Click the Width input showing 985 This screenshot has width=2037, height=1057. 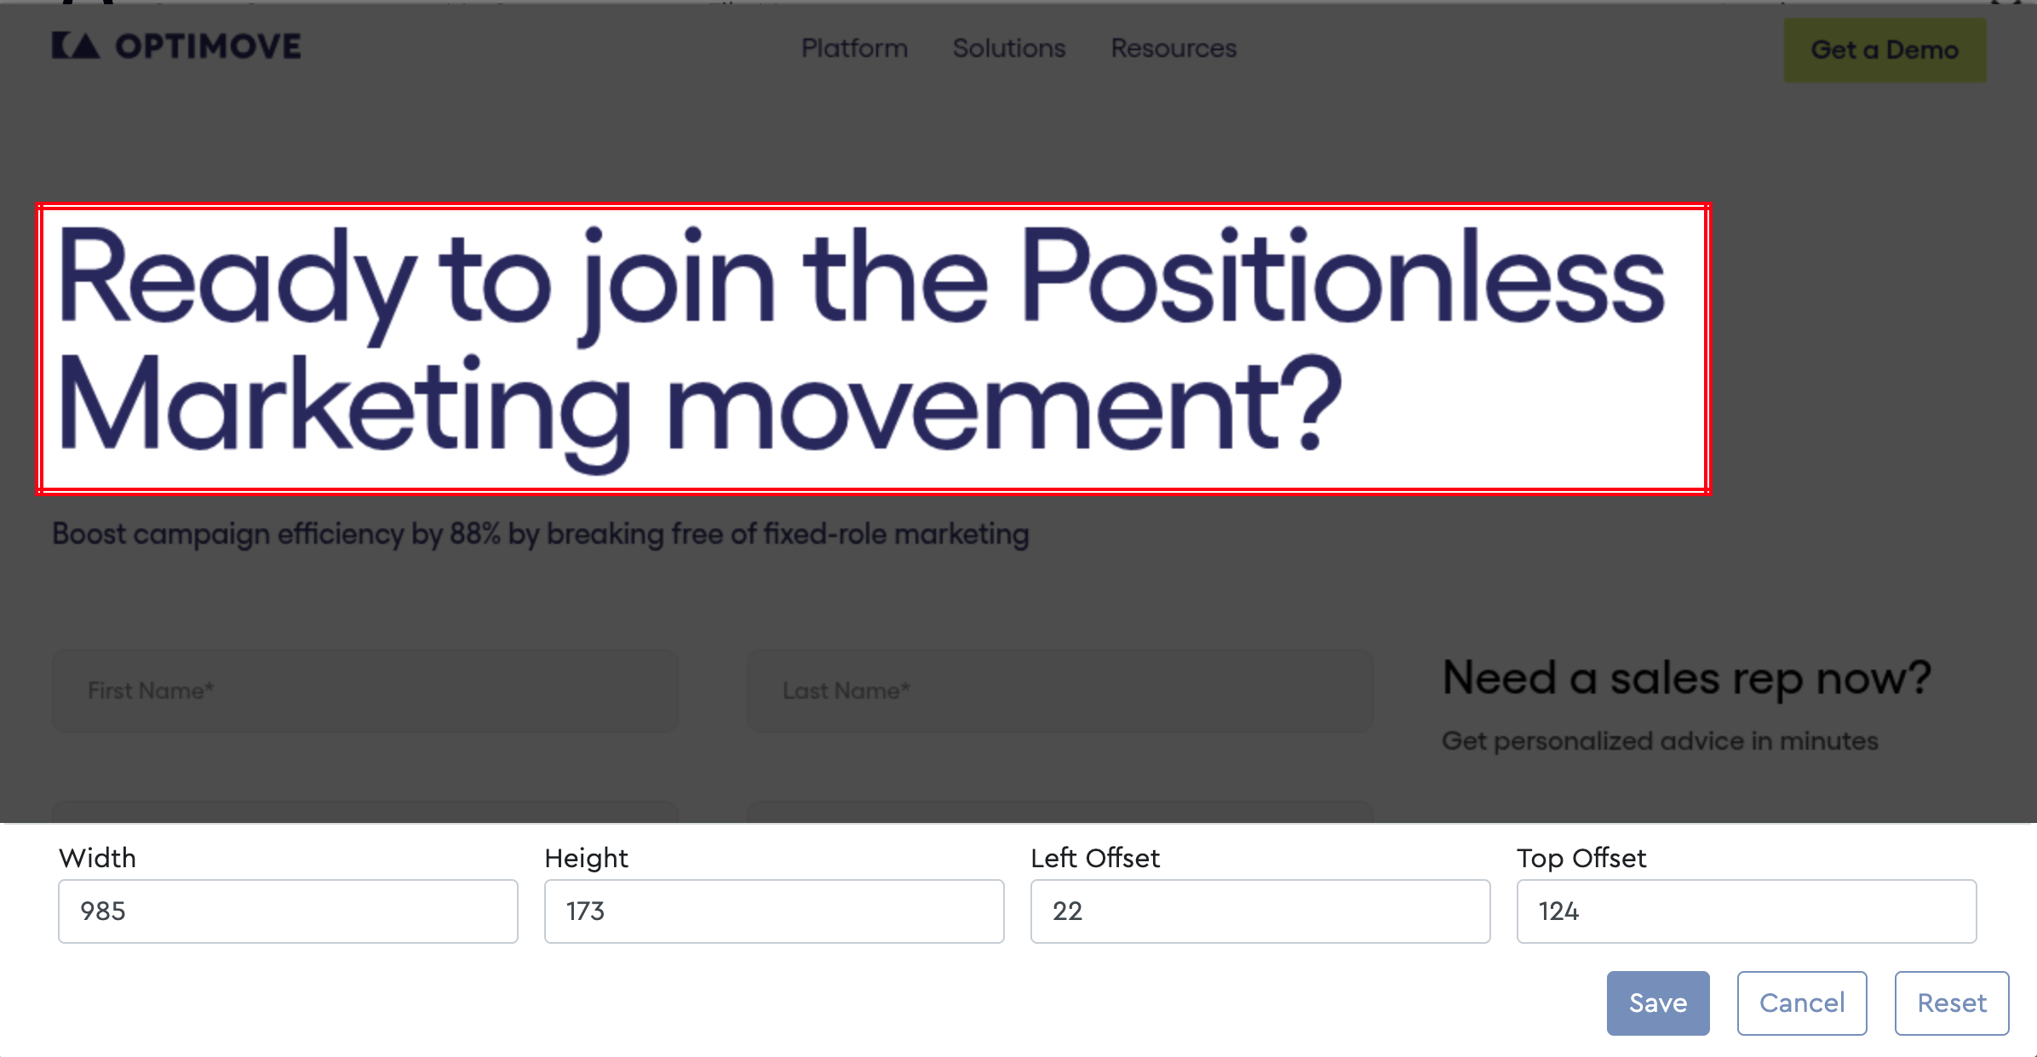[288, 911]
